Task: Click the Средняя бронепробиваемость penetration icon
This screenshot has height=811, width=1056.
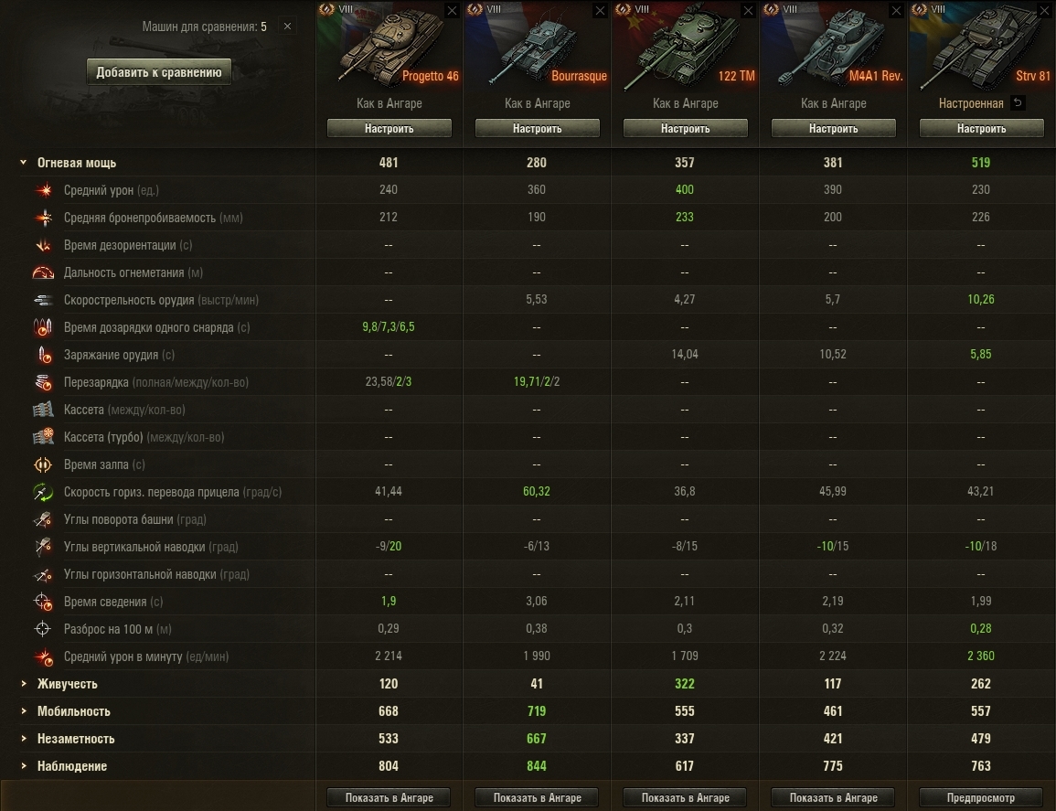Action: point(44,218)
